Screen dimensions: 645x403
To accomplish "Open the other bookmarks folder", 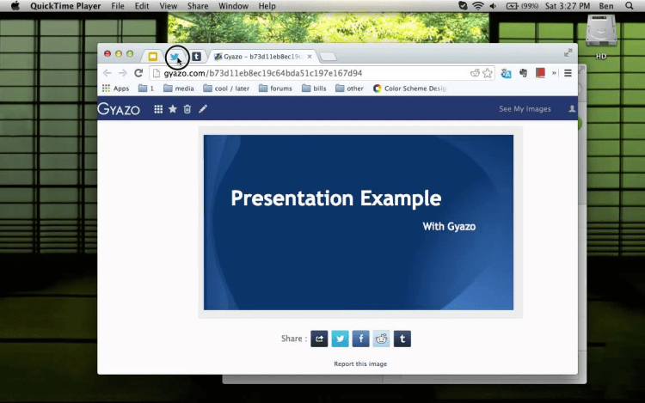I will click(x=349, y=89).
